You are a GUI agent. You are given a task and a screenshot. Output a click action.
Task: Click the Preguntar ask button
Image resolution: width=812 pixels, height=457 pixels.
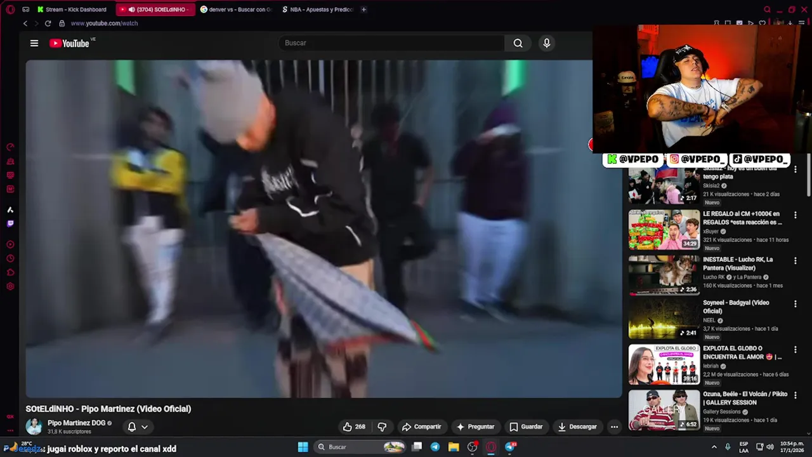click(475, 427)
